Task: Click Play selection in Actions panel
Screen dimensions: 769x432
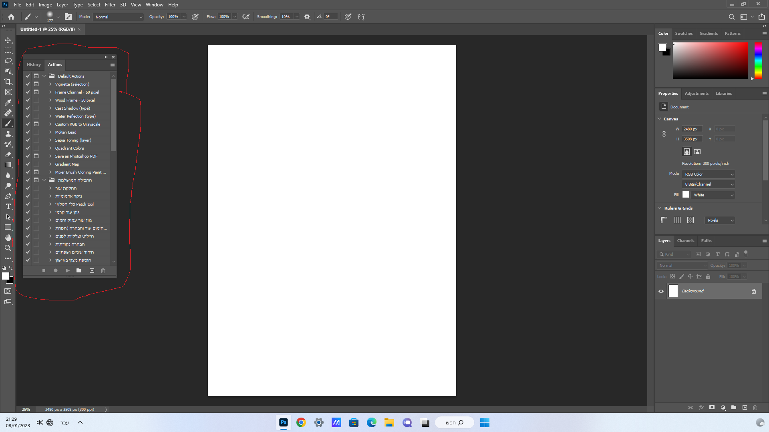Action: 68,271
